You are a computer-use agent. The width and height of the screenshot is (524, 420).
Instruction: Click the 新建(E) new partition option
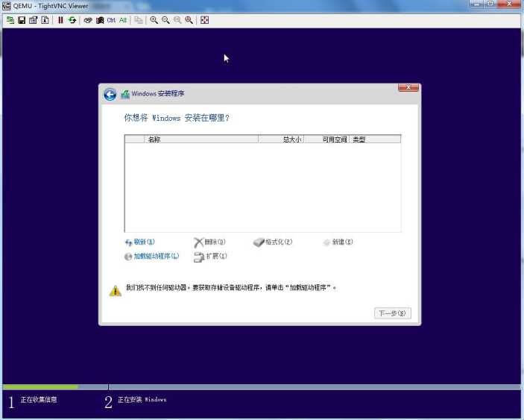338,242
